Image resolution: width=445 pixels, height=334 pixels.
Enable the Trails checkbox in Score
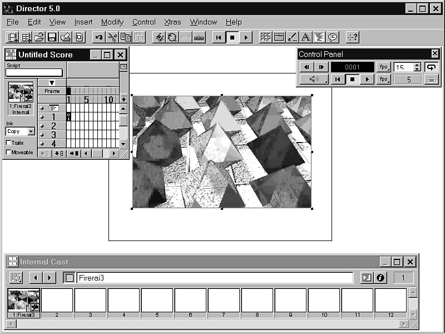(x=9, y=143)
